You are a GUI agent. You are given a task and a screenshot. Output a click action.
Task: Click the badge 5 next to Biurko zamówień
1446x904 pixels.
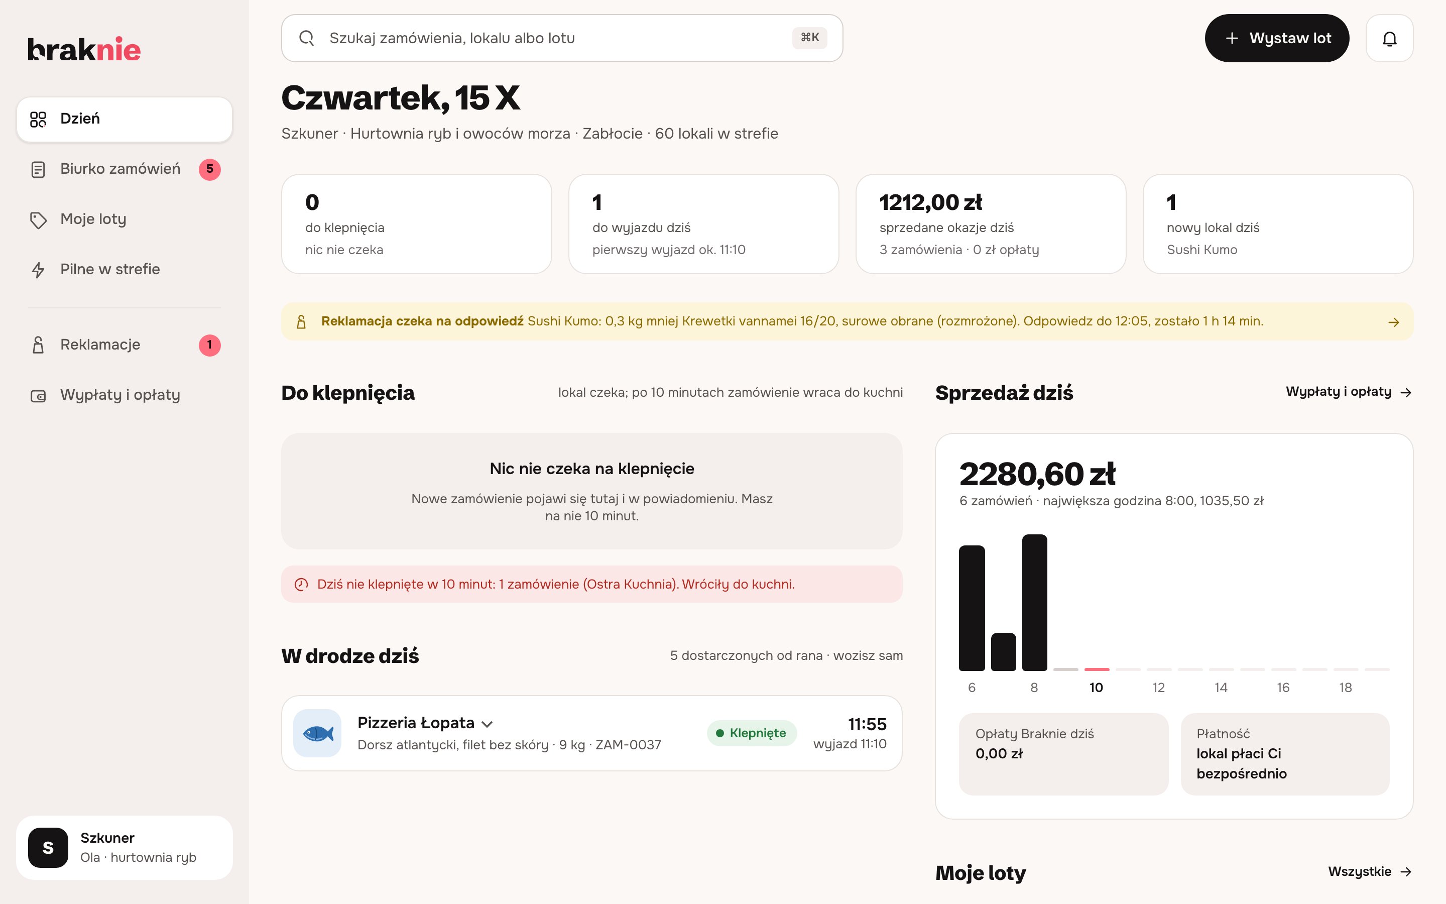(210, 169)
